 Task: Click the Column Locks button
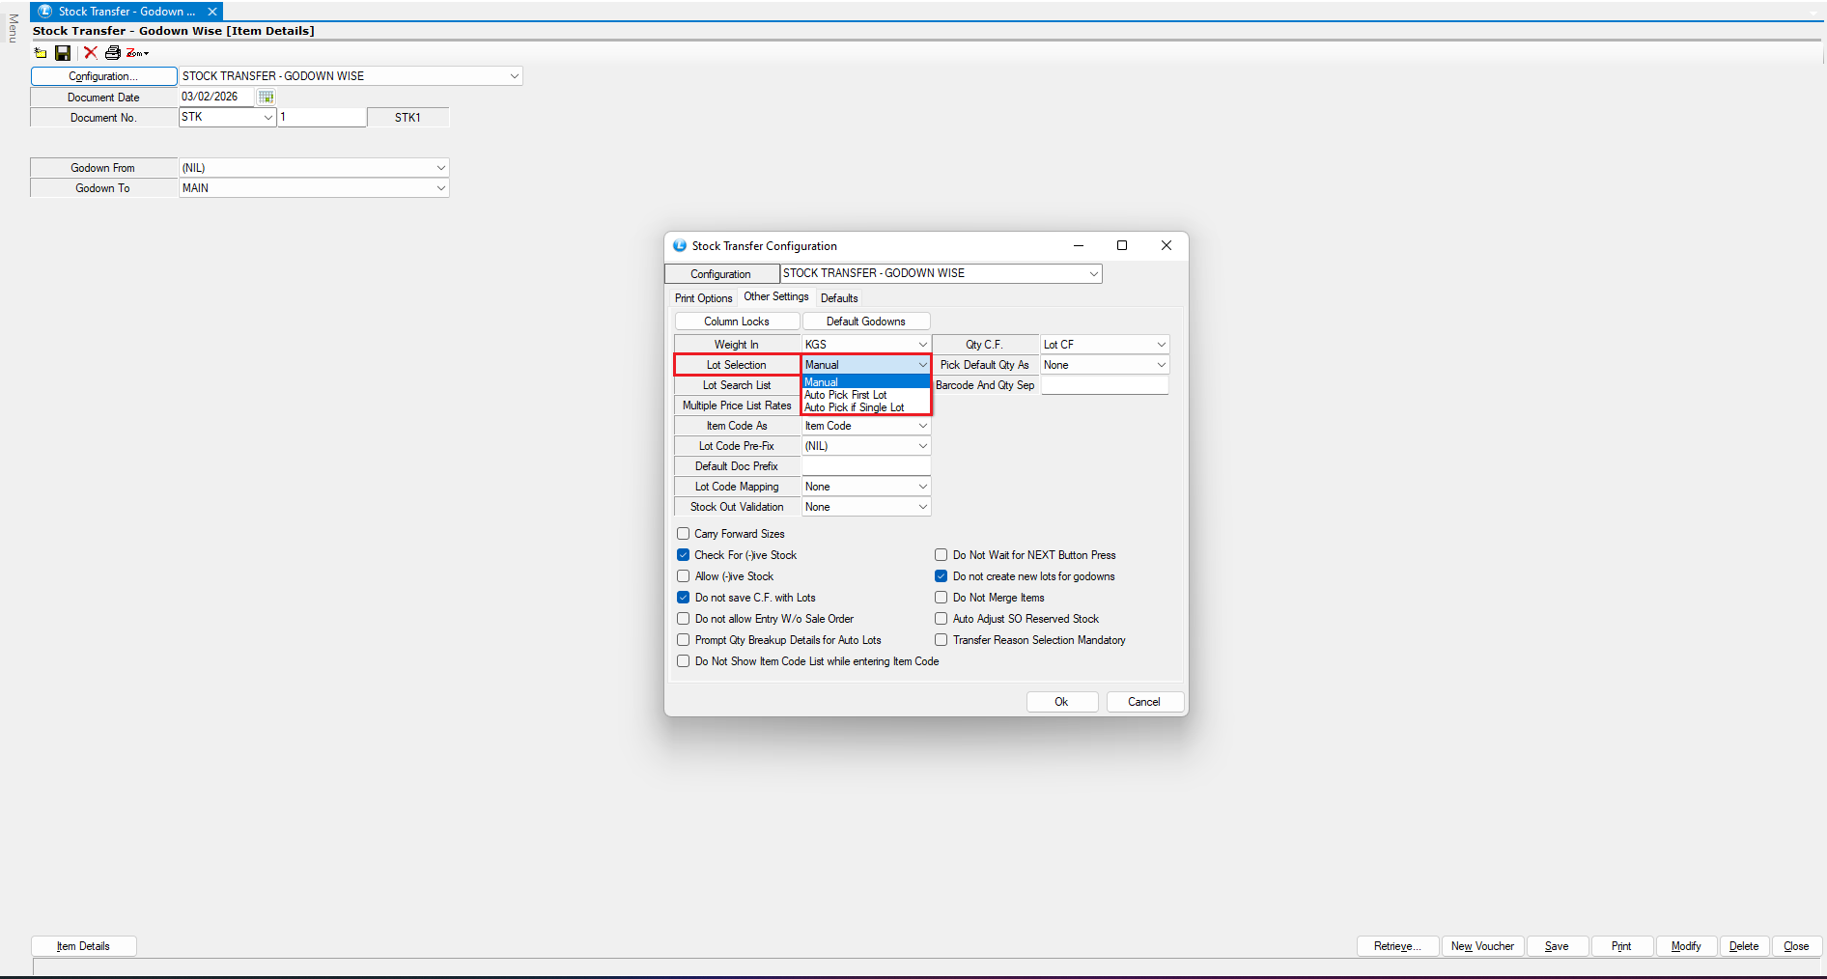737,322
